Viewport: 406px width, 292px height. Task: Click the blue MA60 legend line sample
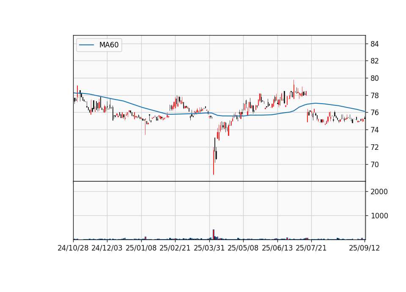pyautogui.click(x=86, y=45)
